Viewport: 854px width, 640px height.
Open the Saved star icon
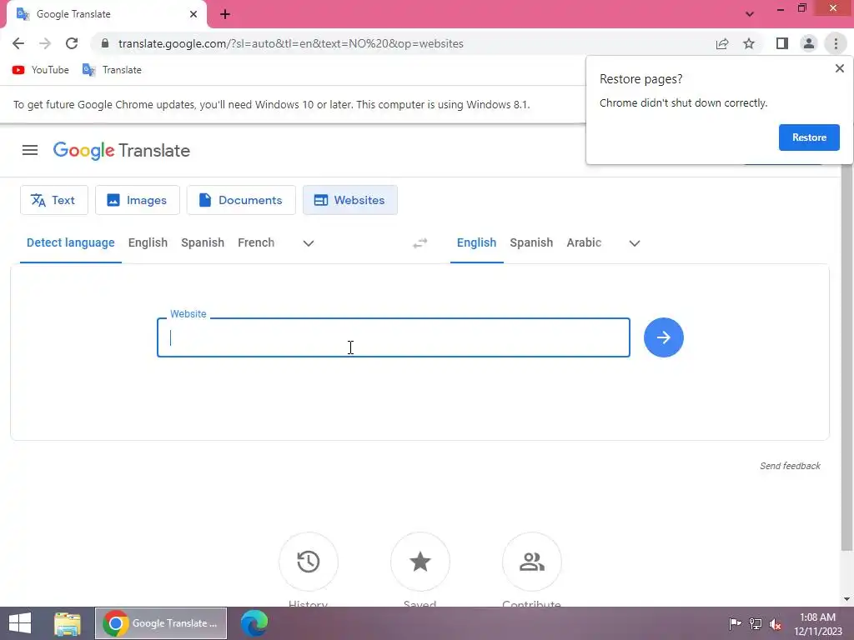[x=420, y=562]
